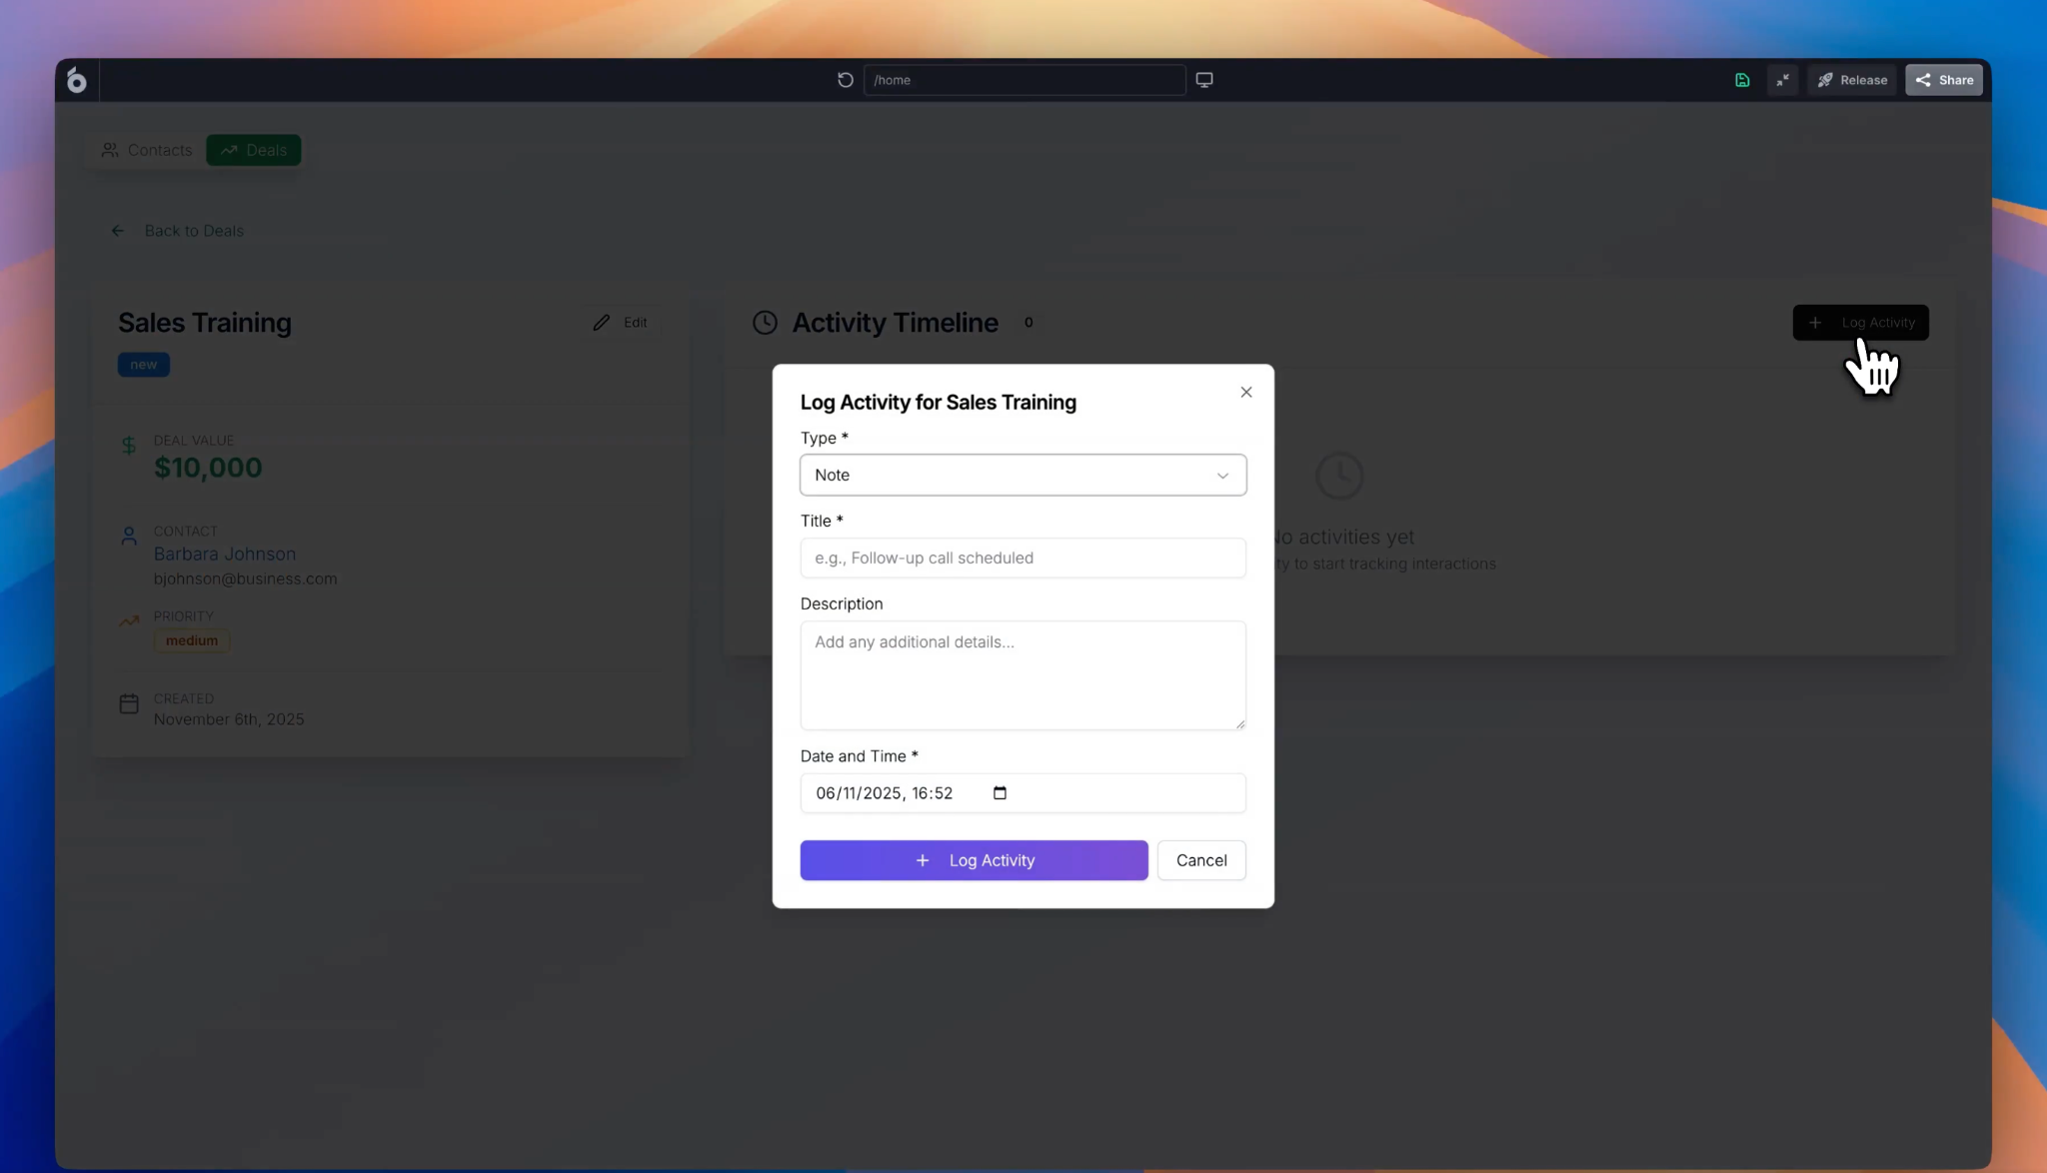The width and height of the screenshot is (2047, 1173).
Task: Close the Log Activity dialog with the X
Action: (x=1245, y=392)
